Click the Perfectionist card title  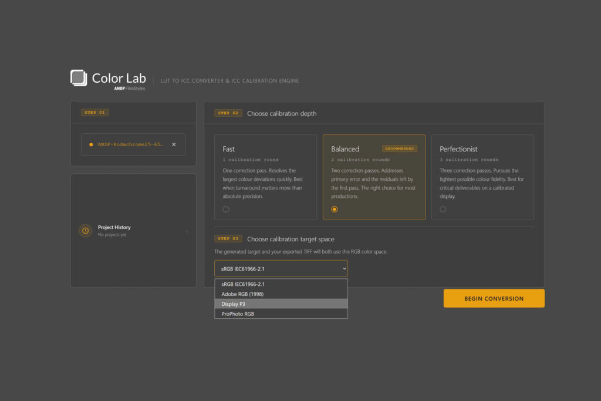pyautogui.click(x=458, y=149)
